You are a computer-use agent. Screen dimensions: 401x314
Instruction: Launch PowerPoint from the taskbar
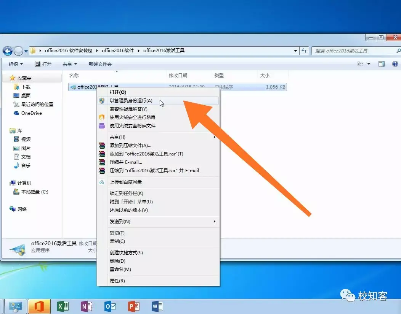click(133, 306)
